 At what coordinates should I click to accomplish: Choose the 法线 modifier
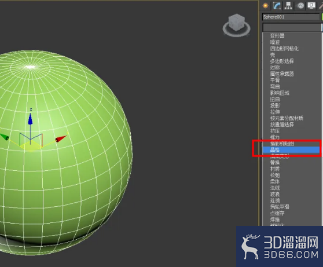(x=275, y=188)
